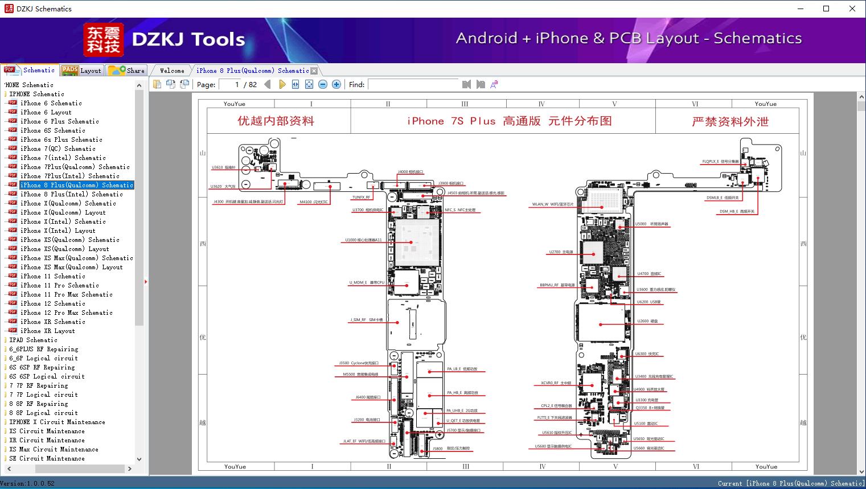
Task: Open iPhone 6 Schematic
Action: 51,103
